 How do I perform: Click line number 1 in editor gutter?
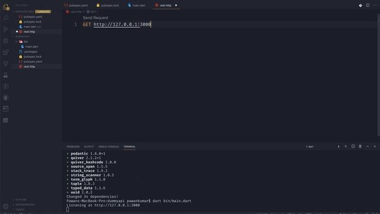coord(75,24)
